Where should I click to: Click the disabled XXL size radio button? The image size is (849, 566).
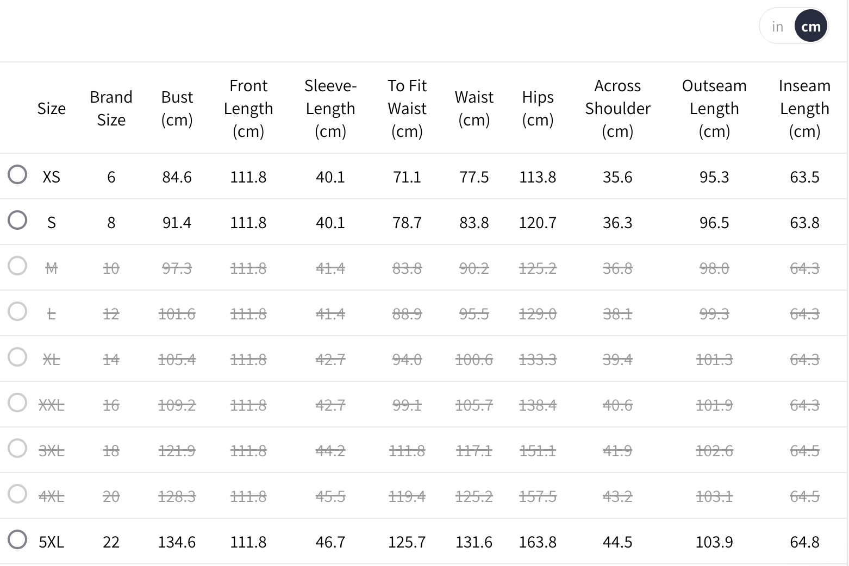pyautogui.click(x=17, y=403)
